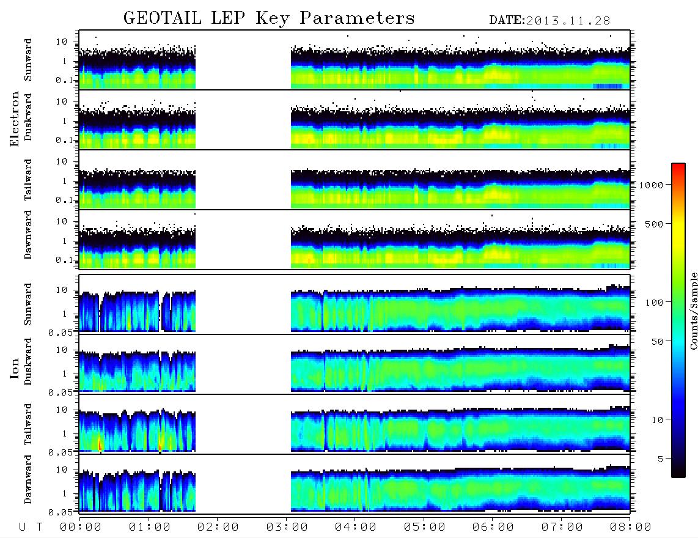Select the DATE:2013.11.28 label
Screen dimensions: 698x538
tap(549, 21)
